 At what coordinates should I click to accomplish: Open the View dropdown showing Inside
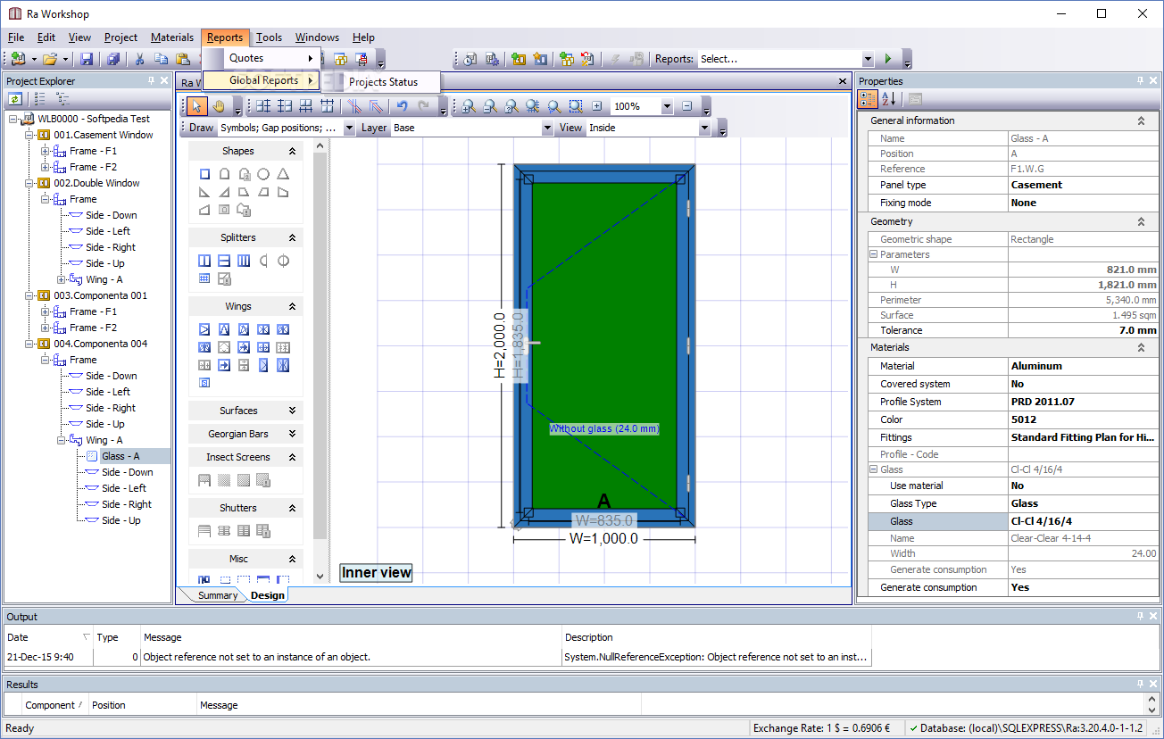[x=704, y=128]
